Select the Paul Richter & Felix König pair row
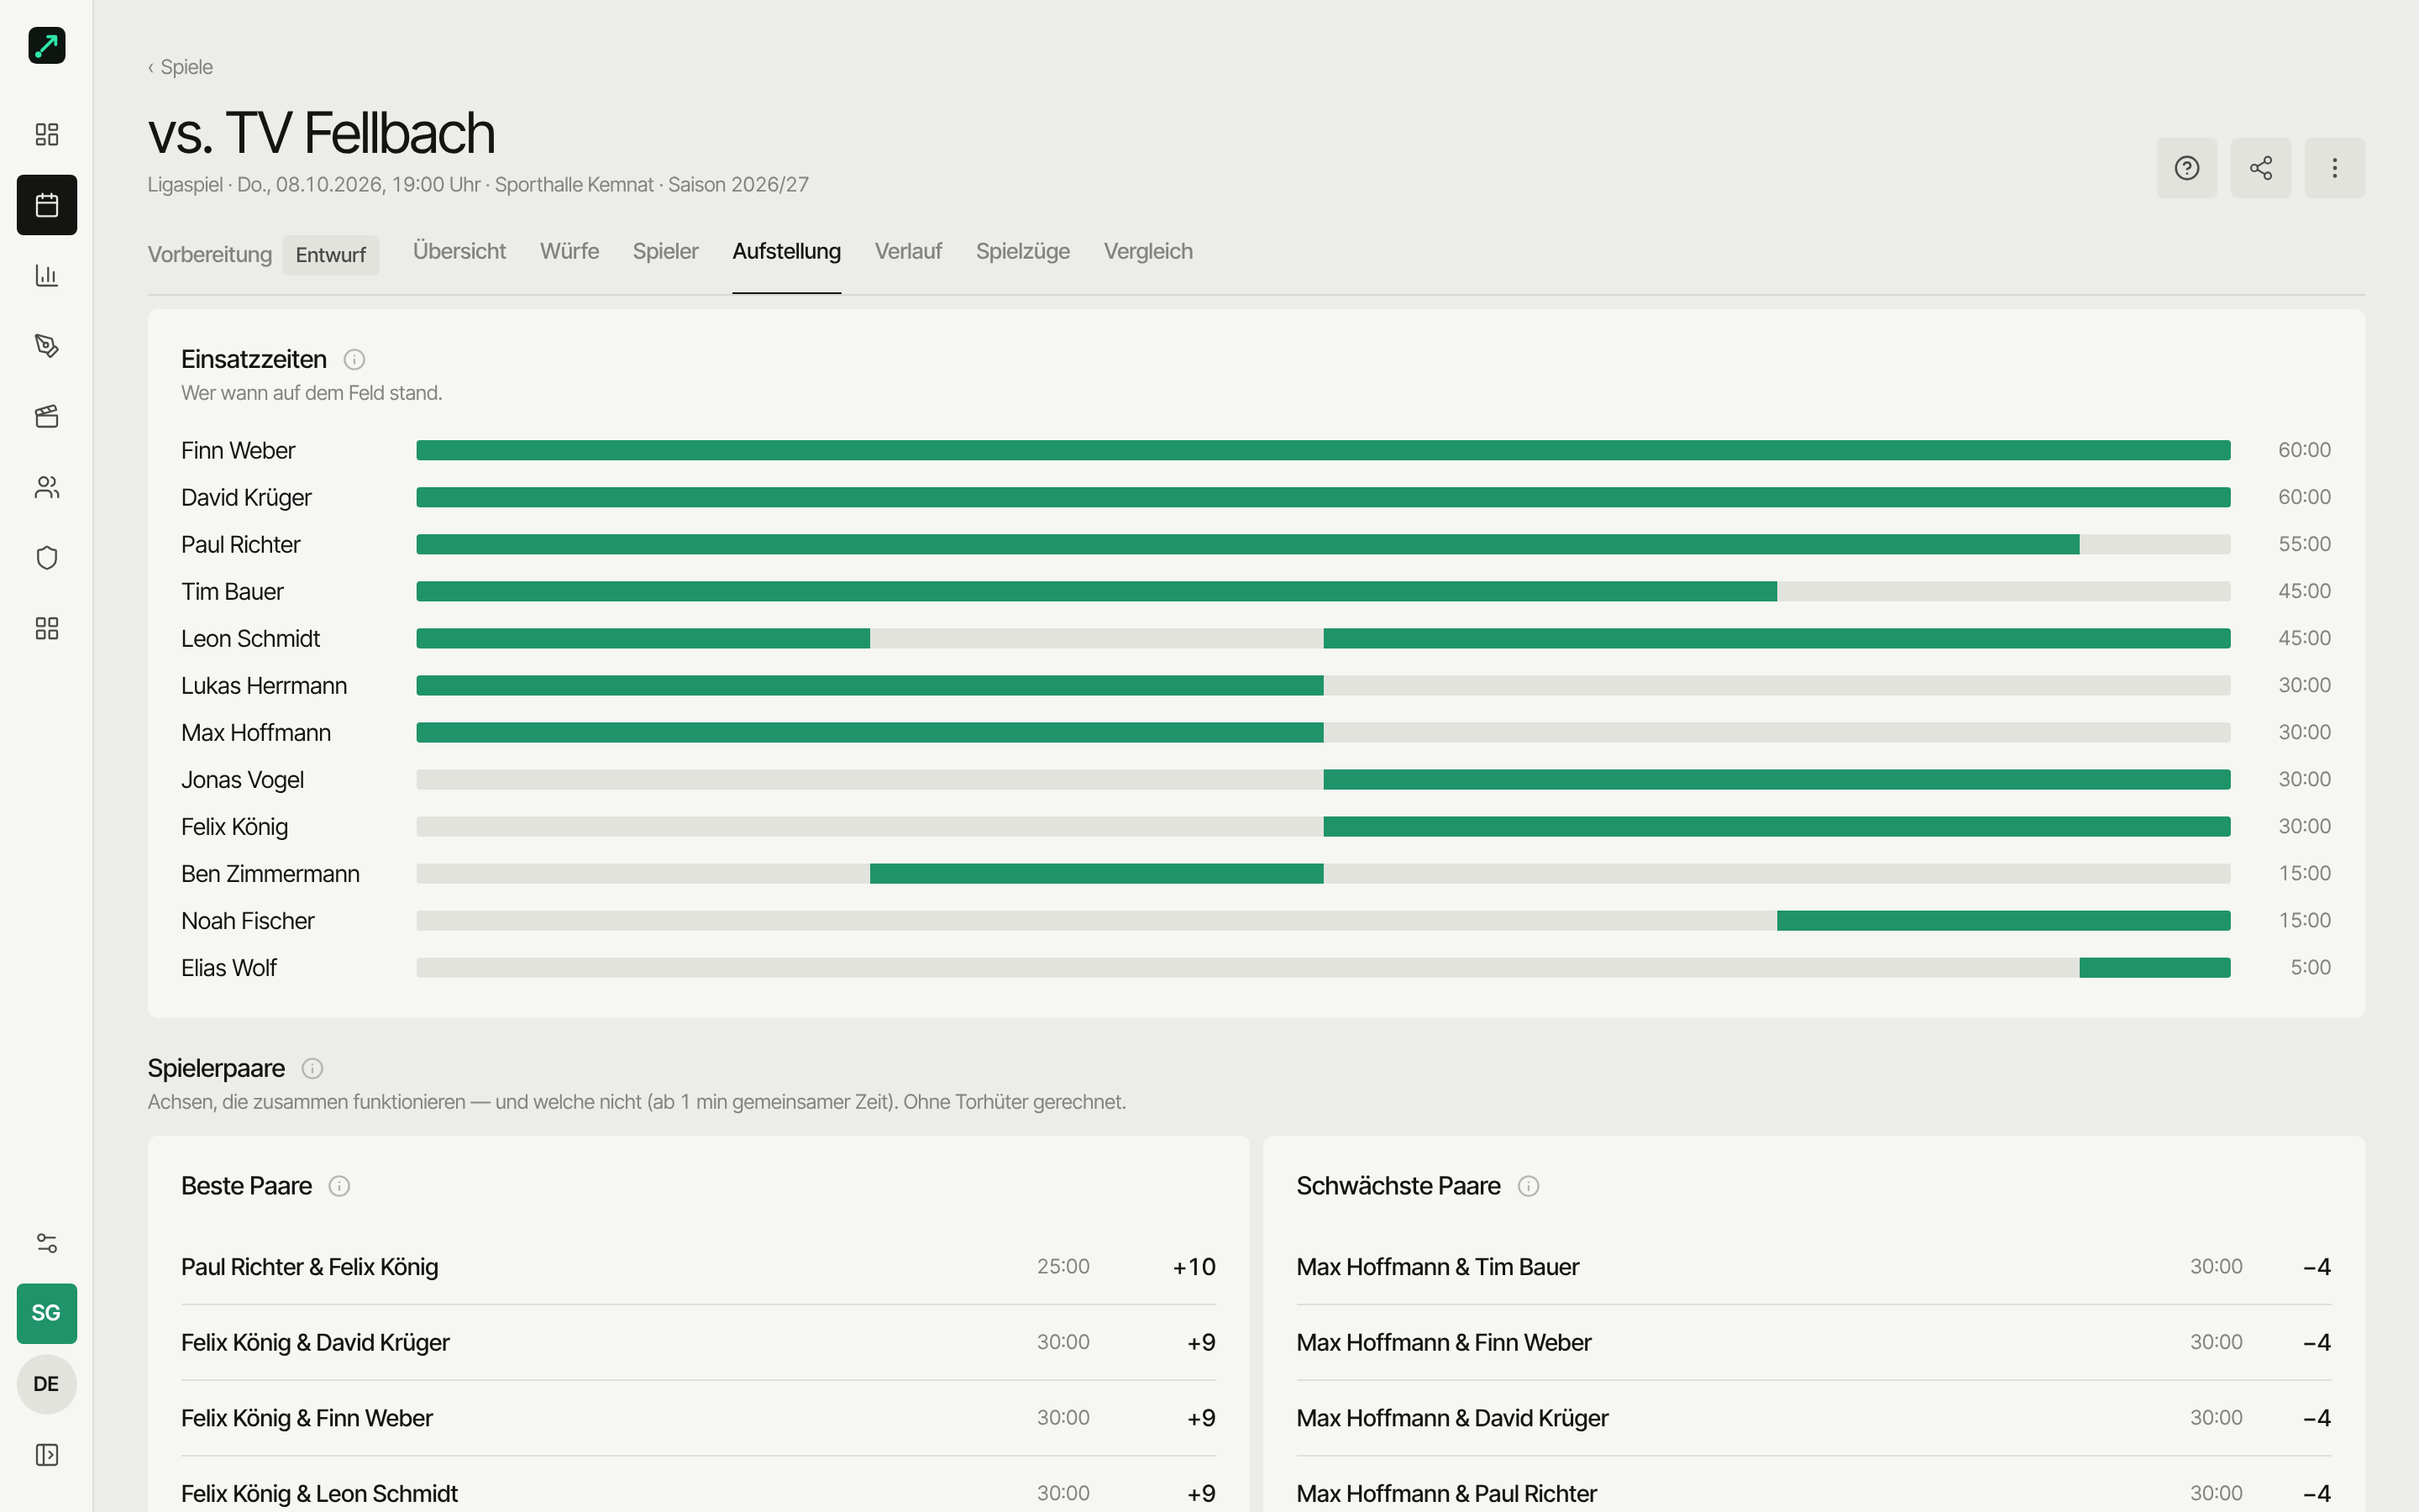The width and height of the screenshot is (2419, 1512). 698,1267
